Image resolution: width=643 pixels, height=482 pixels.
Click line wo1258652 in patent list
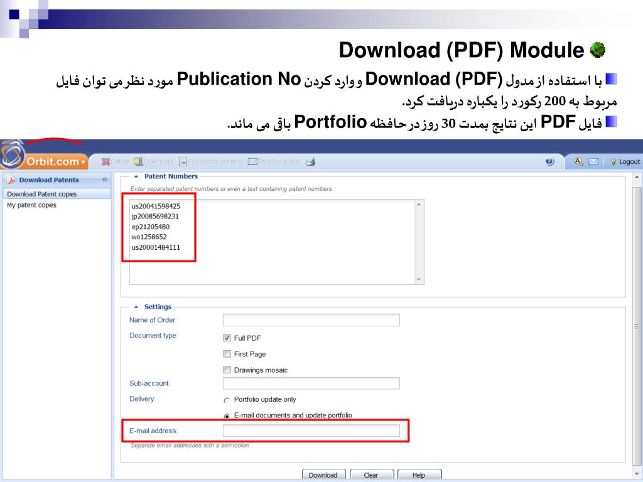[149, 237]
